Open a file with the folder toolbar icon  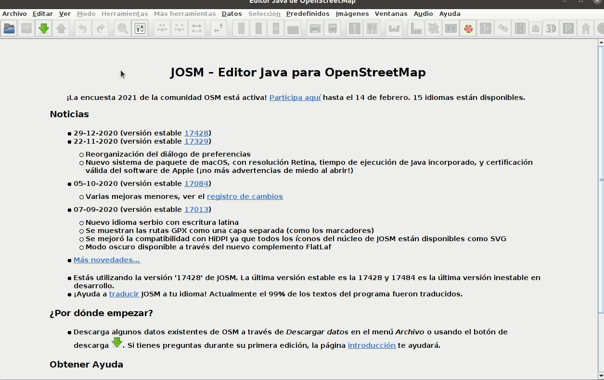point(9,29)
